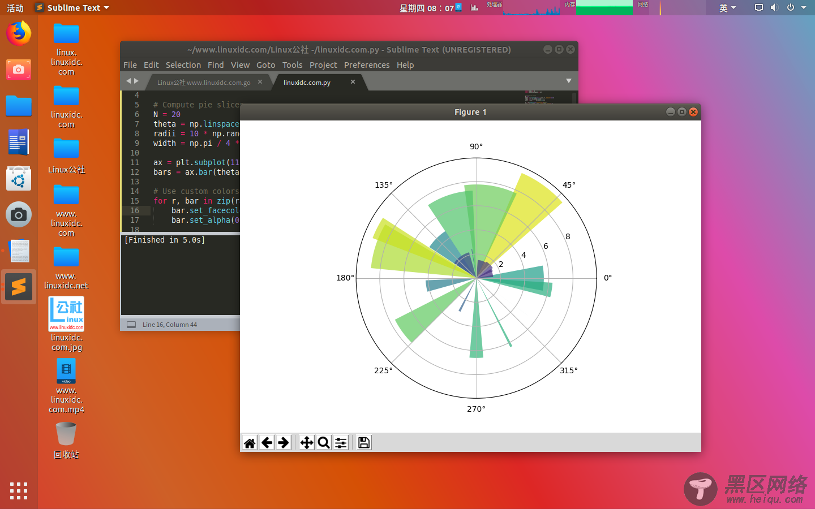
Task: Open Ubuntu Software from the dock
Action: point(19,178)
